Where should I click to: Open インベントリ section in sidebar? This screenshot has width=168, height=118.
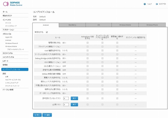click(x=7, y=20)
